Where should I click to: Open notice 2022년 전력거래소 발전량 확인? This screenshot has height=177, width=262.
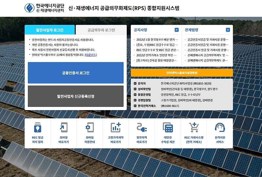click(x=156, y=55)
